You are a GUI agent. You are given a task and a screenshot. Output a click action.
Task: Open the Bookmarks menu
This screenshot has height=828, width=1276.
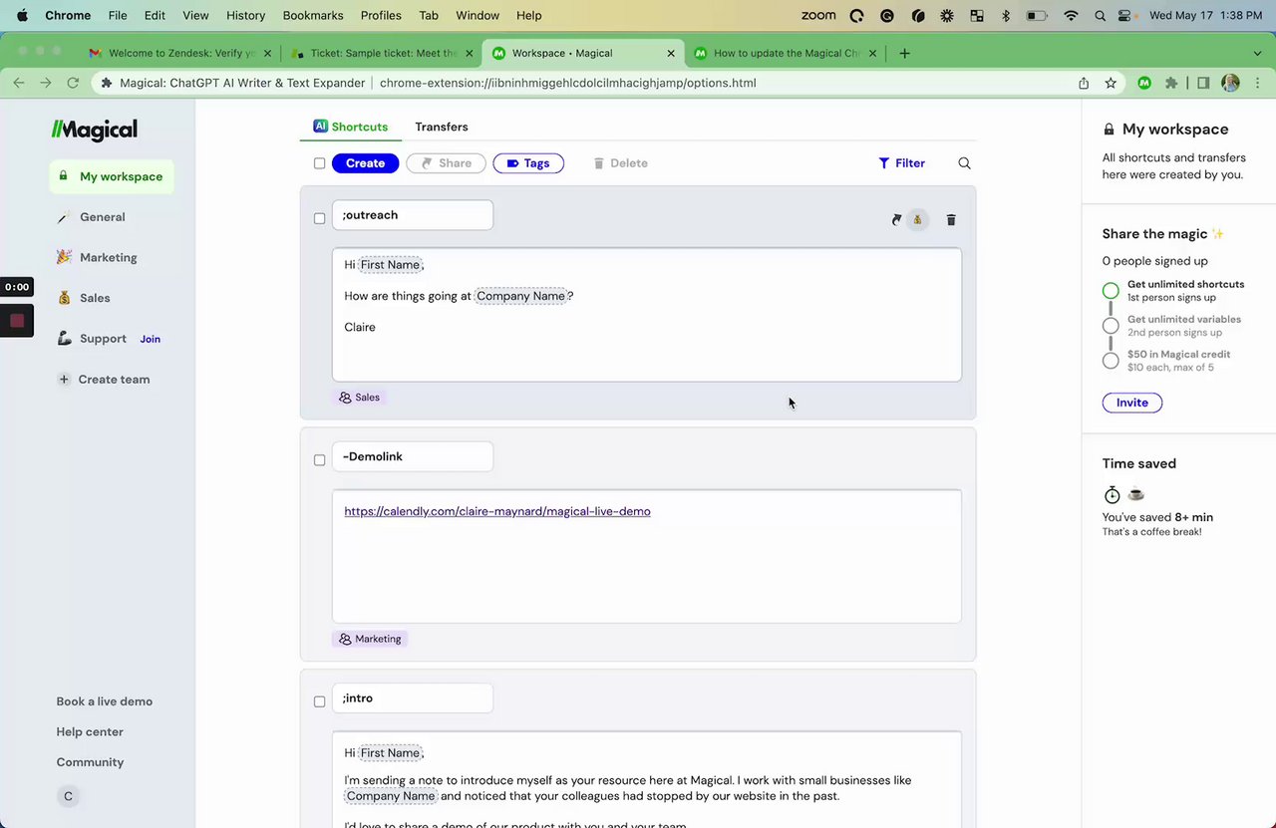pos(313,15)
